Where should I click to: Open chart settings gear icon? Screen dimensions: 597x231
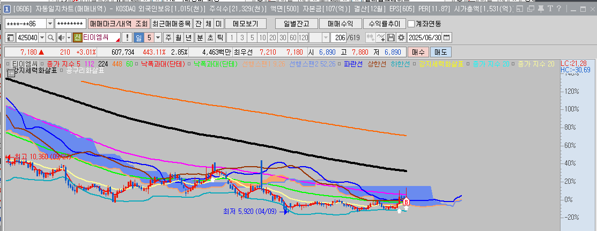click(x=401, y=38)
